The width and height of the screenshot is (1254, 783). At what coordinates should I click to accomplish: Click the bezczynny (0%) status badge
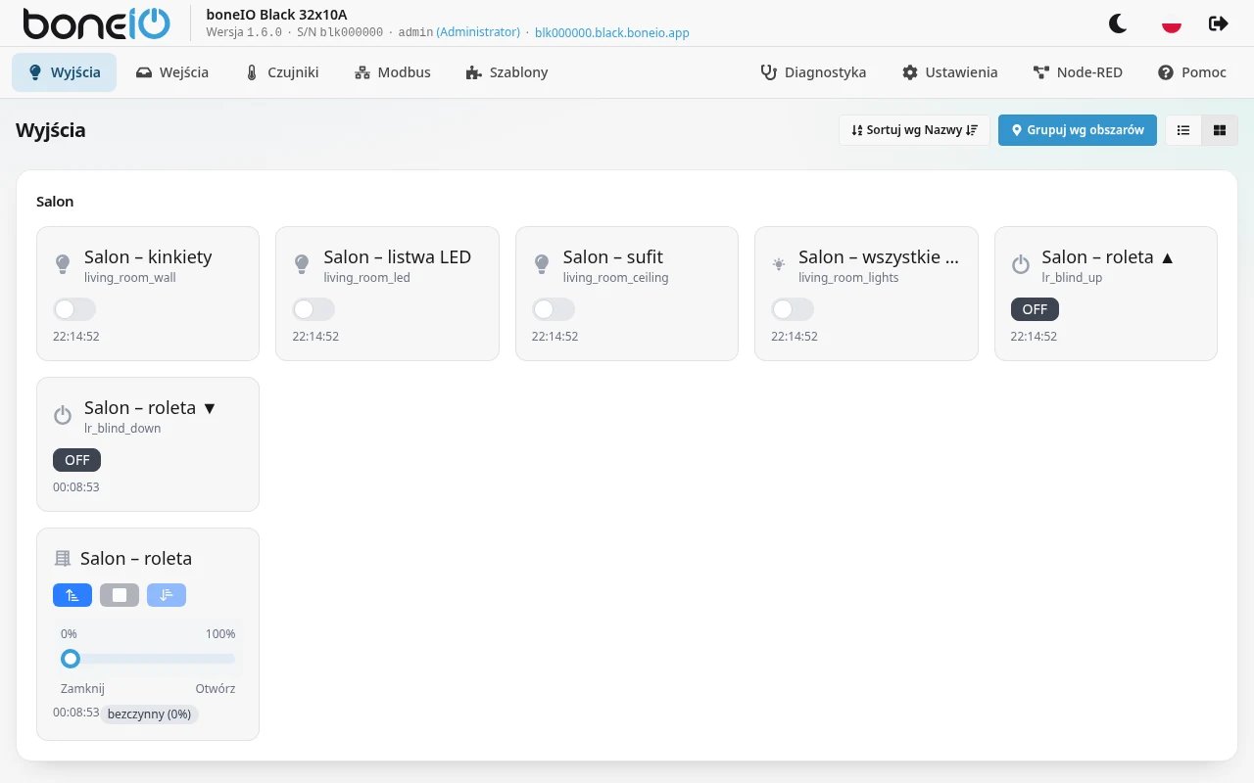[x=150, y=714]
